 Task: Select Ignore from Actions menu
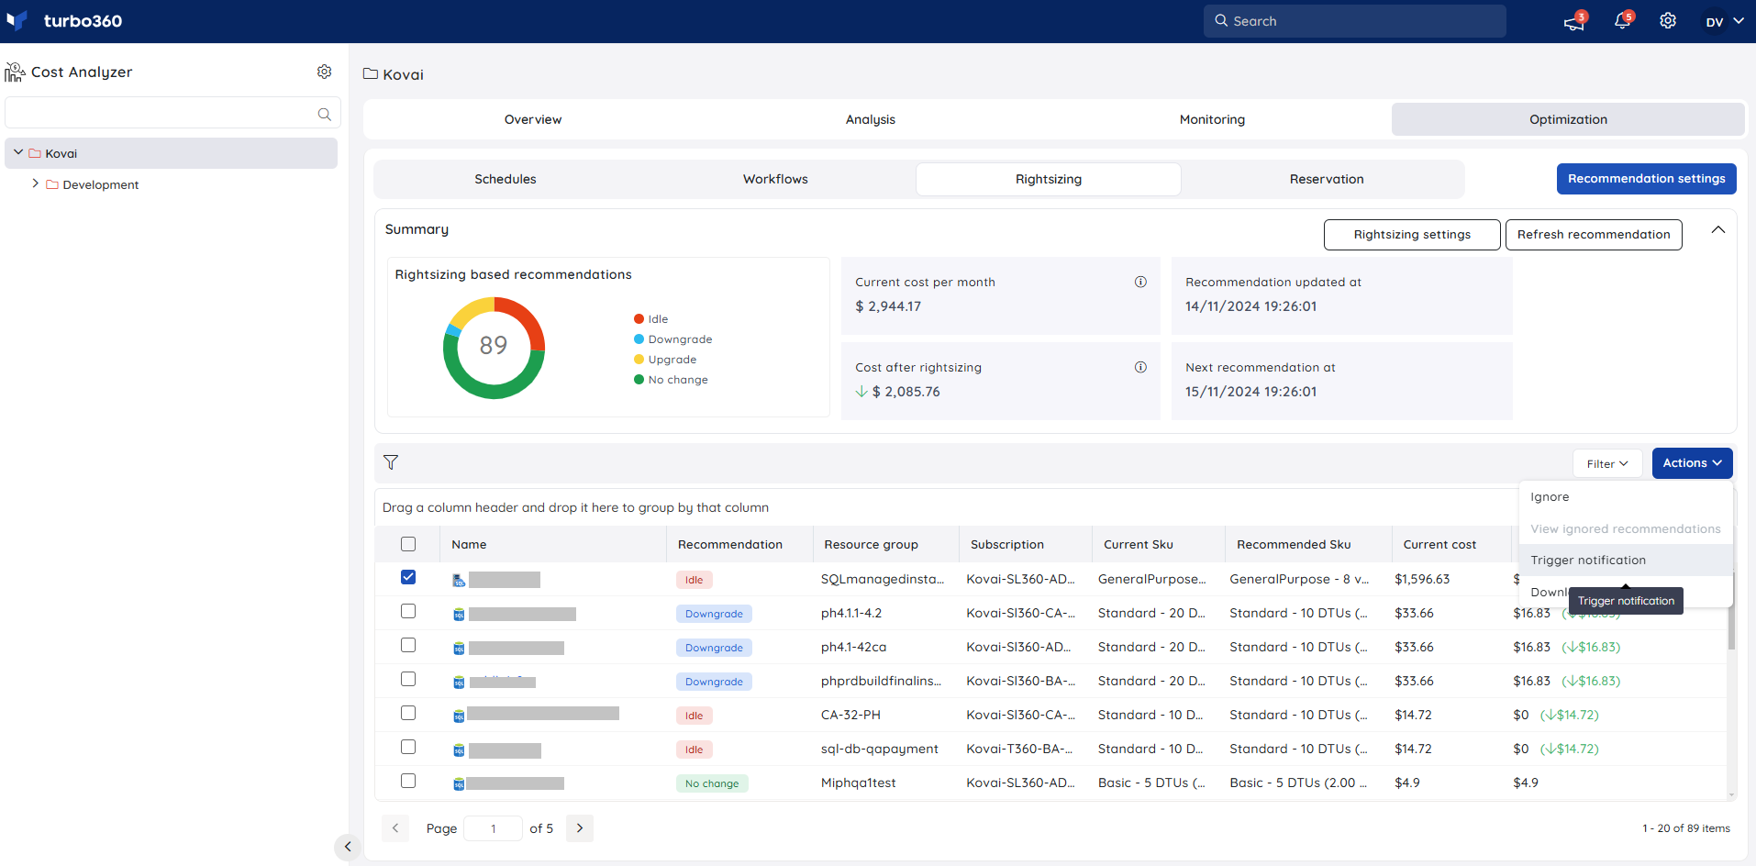(1626, 497)
